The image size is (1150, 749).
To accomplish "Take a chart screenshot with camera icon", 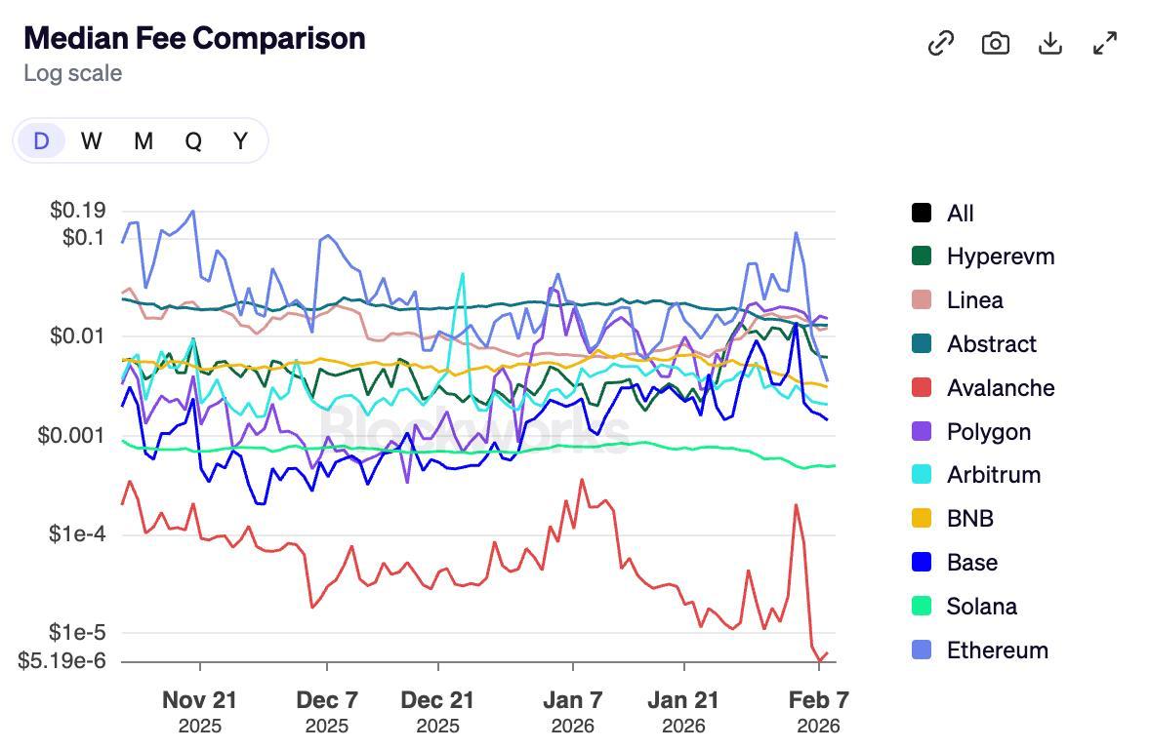I will pyautogui.click(x=995, y=43).
